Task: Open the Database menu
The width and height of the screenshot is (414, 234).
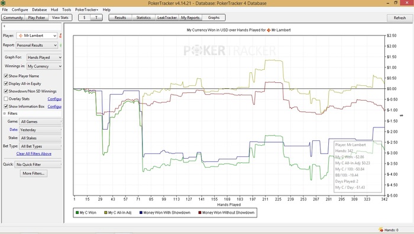Action: click(x=40, y=9)
